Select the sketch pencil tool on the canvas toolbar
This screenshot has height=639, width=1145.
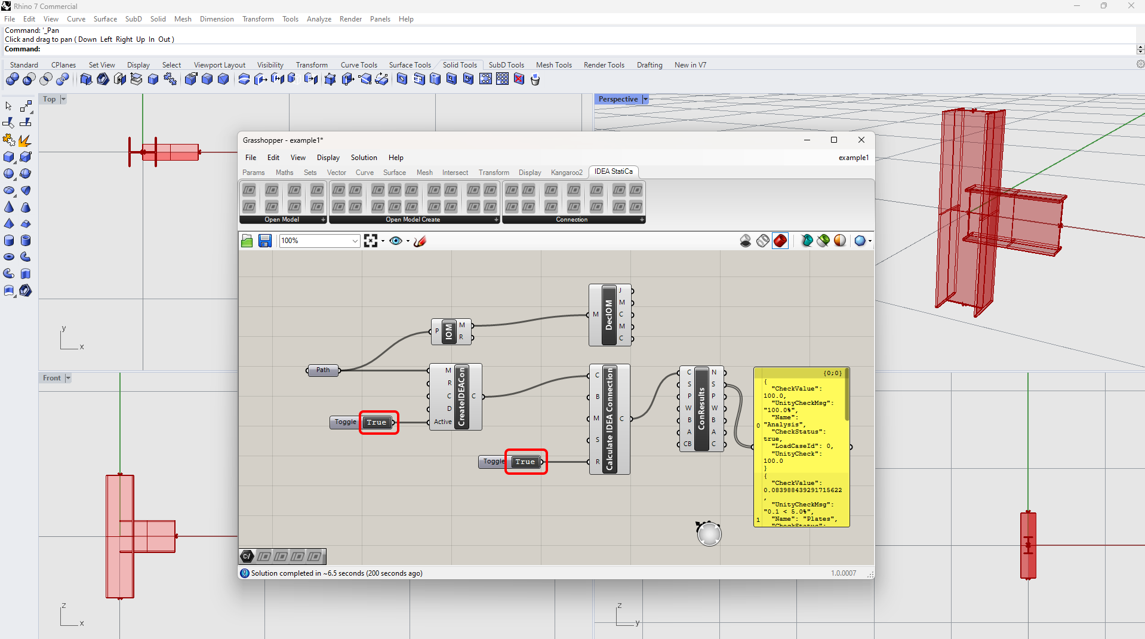420,241
